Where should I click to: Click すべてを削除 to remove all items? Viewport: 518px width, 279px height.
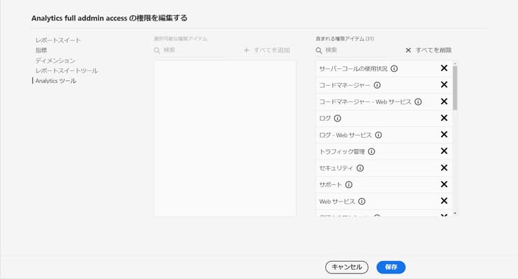pyautogui.click(x=428, y=50)
